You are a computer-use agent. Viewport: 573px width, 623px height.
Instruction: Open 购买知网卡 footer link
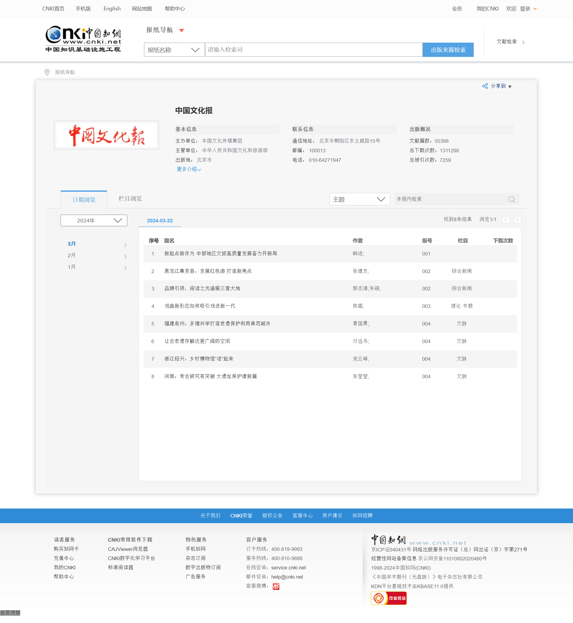66,549
